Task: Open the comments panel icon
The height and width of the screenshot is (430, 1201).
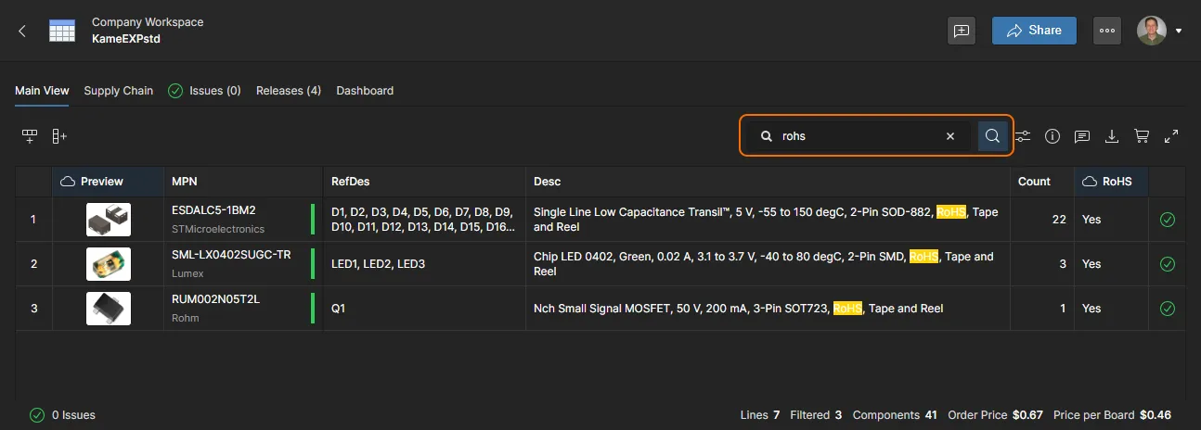Action: point(1082,136)
